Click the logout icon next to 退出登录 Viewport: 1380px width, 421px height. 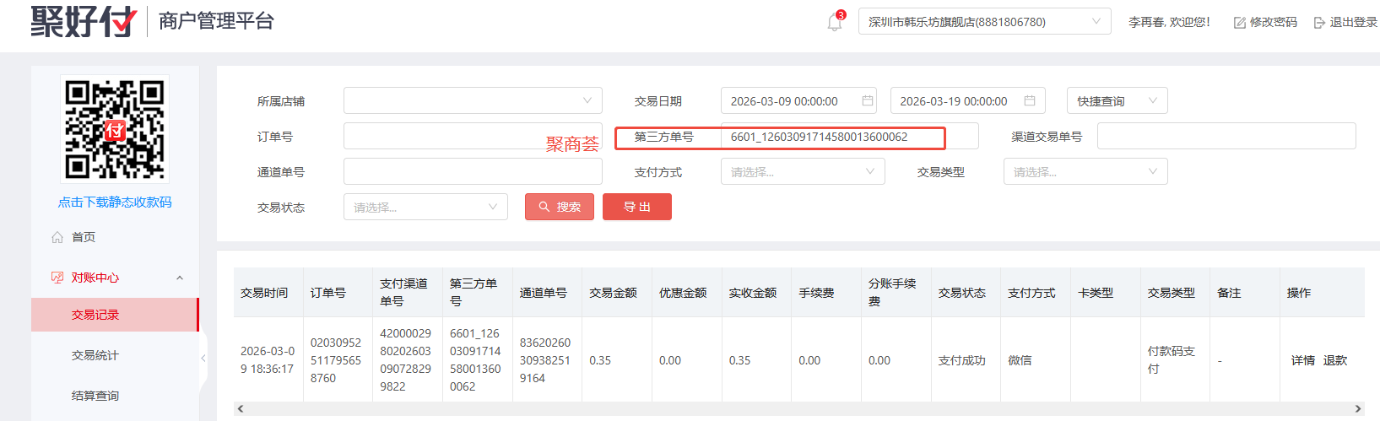click(1319, 22)
